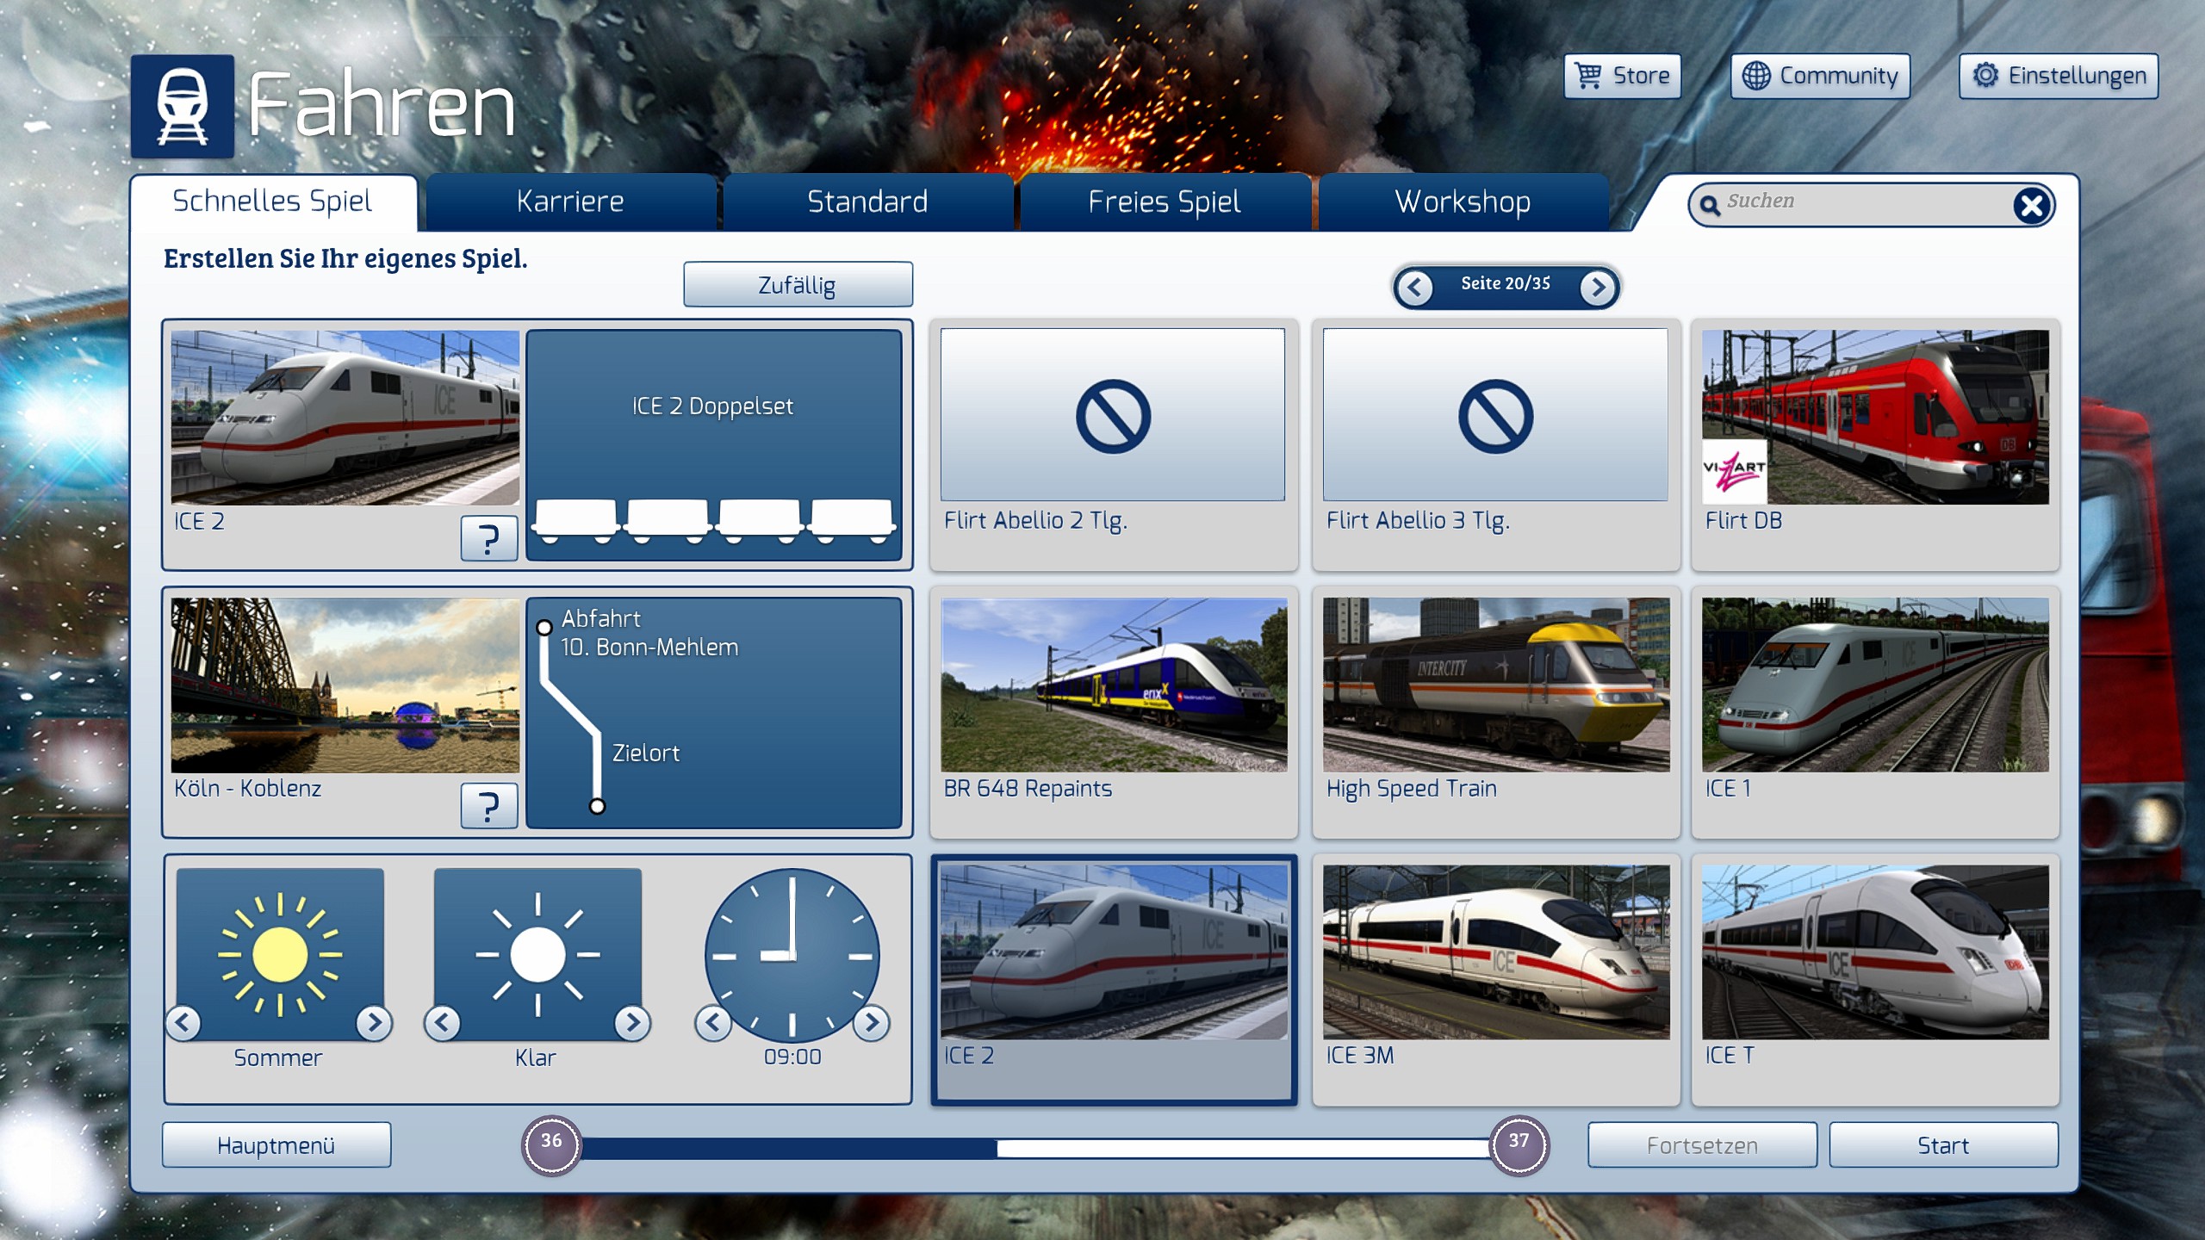Select previous weather before Klar

tap(442, 1022)
